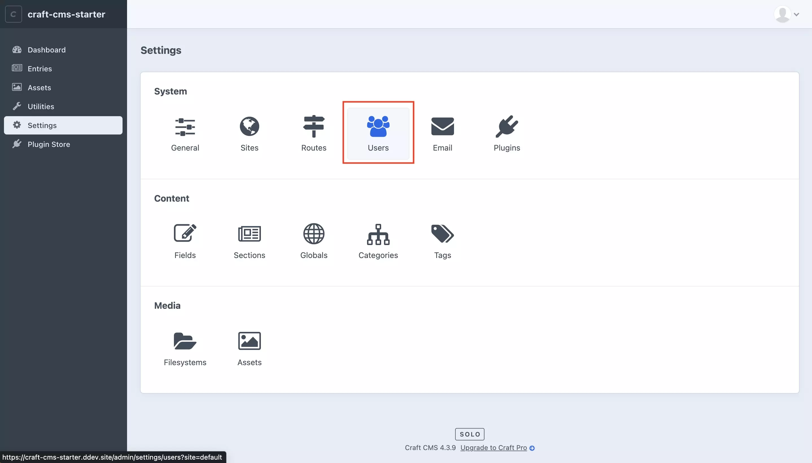Click the Upgrade to Craft Pro arrow icon
The height and width of the screenshot is (463, 812).
point(532,448)
